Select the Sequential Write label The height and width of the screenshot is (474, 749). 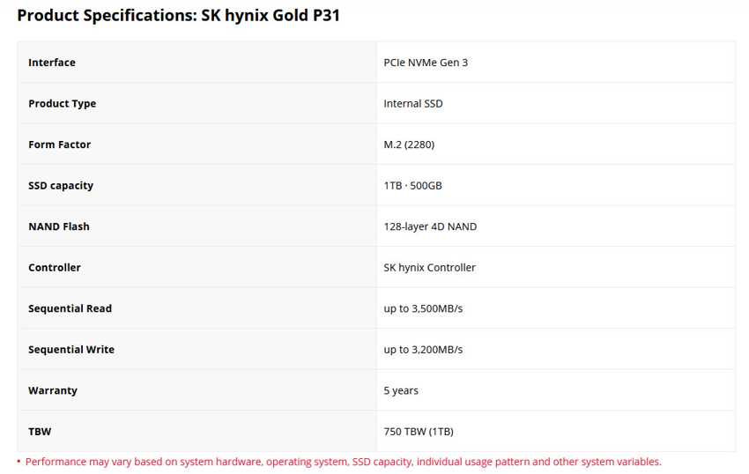[x=71, y=351]
